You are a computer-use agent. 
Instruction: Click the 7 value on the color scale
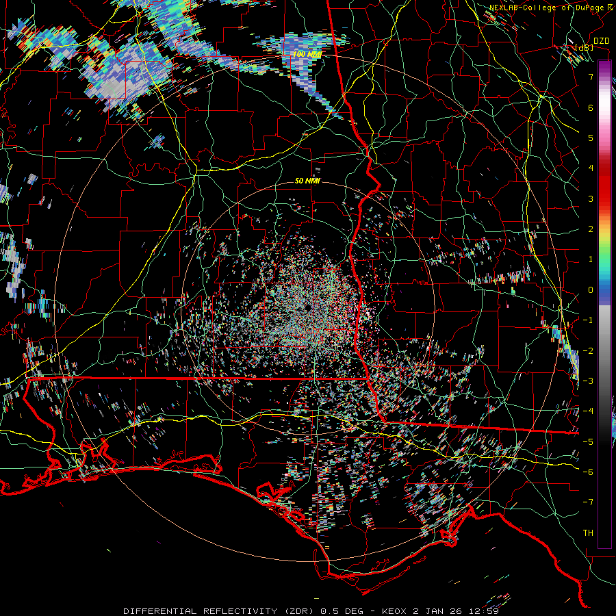[x=591, y=77]
